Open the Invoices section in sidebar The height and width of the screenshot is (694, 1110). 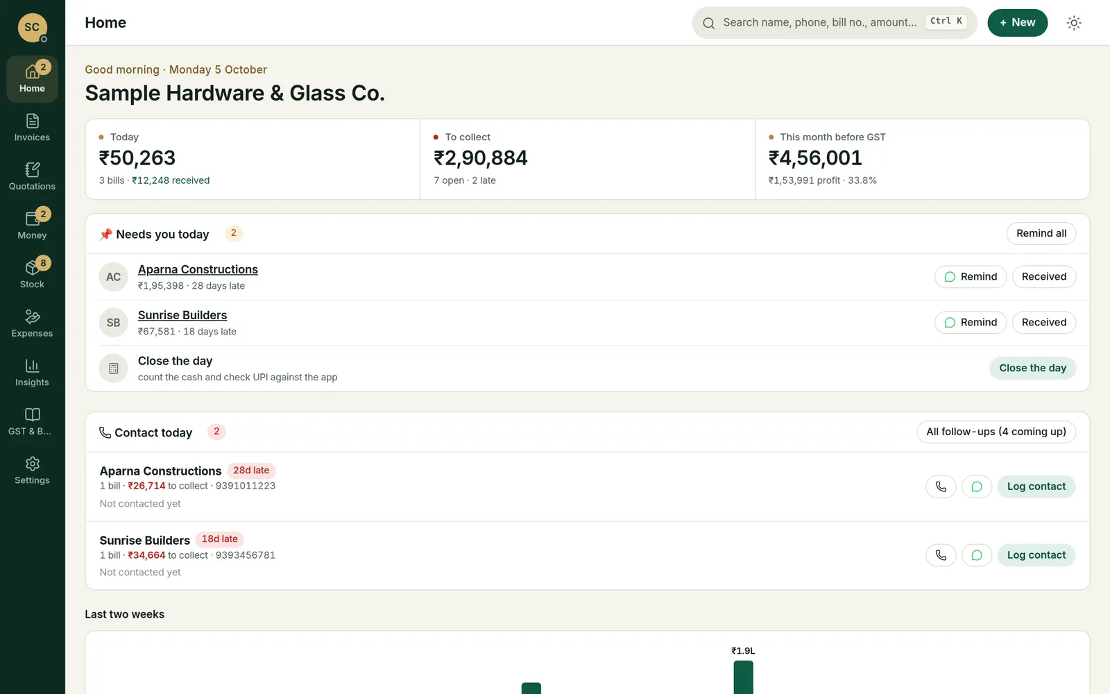32,128
